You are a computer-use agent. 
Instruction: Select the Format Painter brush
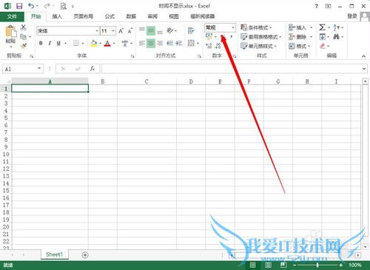[x=24, y=46]
